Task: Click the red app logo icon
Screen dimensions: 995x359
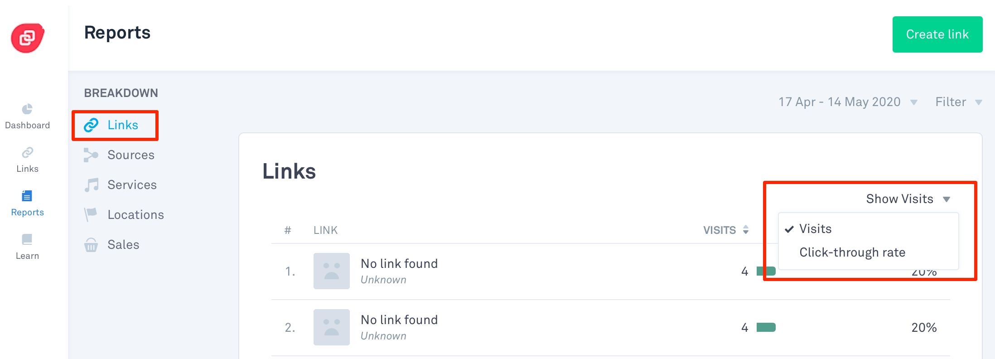Action: click(28, 38)
